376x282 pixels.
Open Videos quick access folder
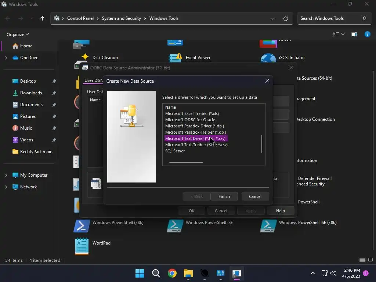pyautogui.click(x=26, y=140)
